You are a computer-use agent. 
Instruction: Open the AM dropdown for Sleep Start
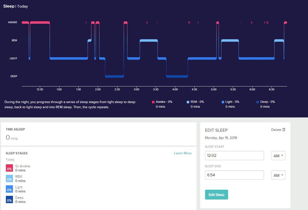[x=278, y=156]
